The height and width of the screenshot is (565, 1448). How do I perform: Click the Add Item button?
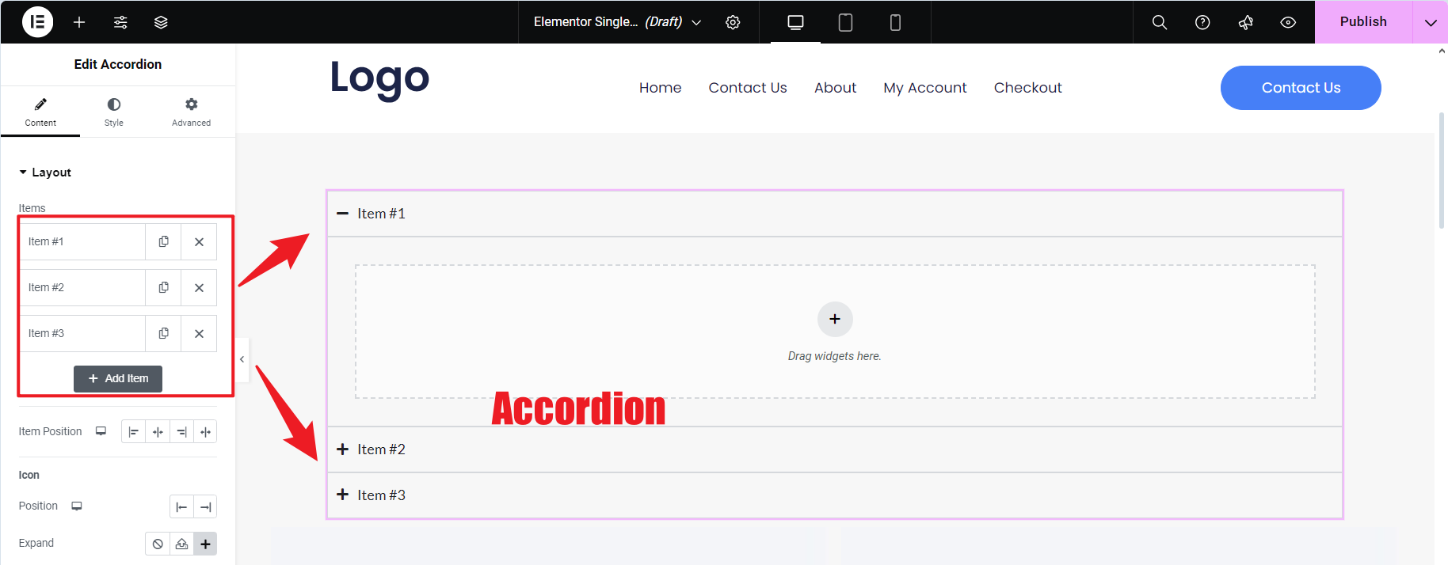[118, 378]
